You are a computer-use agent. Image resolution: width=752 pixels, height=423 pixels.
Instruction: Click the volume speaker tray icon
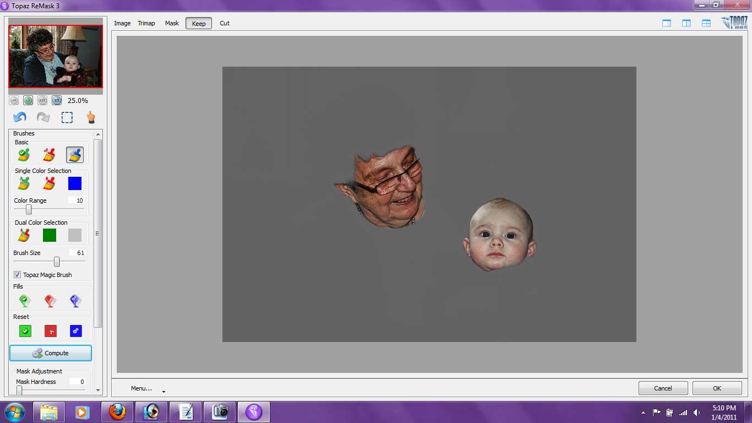696,413
